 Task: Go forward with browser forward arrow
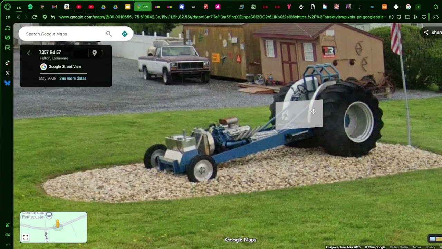click(x=26, y=17)
